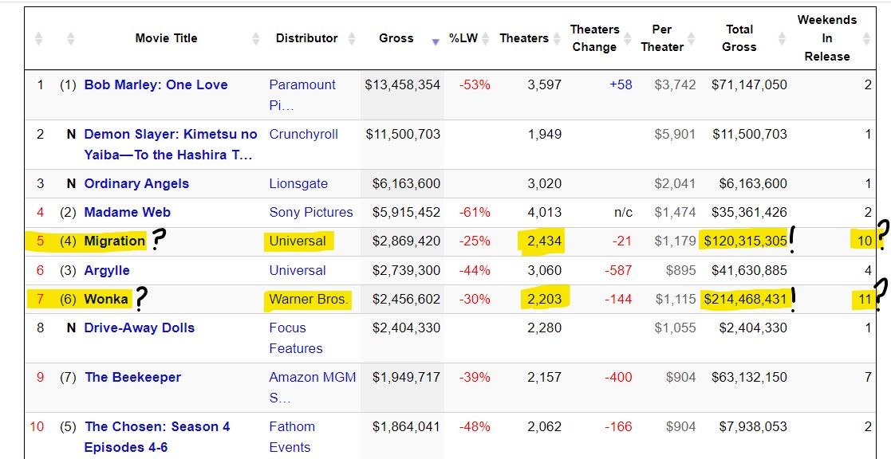Open the Crunchyroll distributor link
This screenshot has height=459, width=891.
coord(303,134)
